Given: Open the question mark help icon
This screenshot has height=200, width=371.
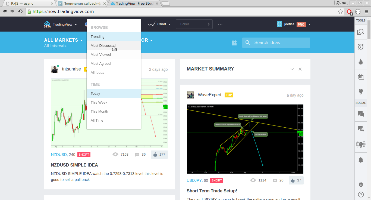Looking at the screenshot, I should tap(361, 195).
